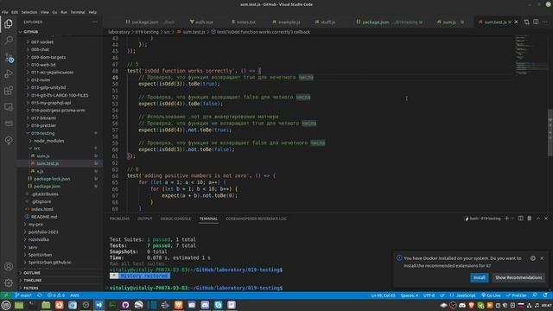Maximize the terminal panel size
Screen dimensions: 553x311
[538, 219]
